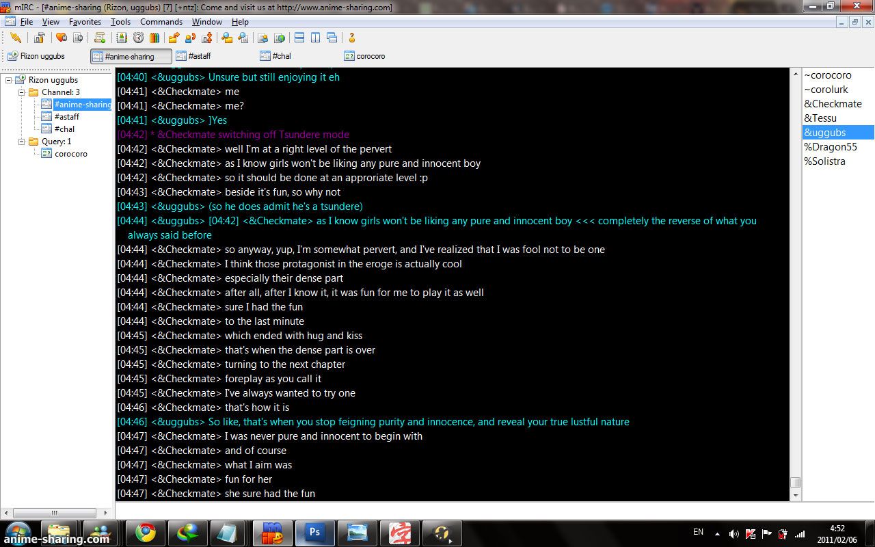Click the Connect lightning bolt toolbar icon
Screen dimensions: 875x547
15,38
